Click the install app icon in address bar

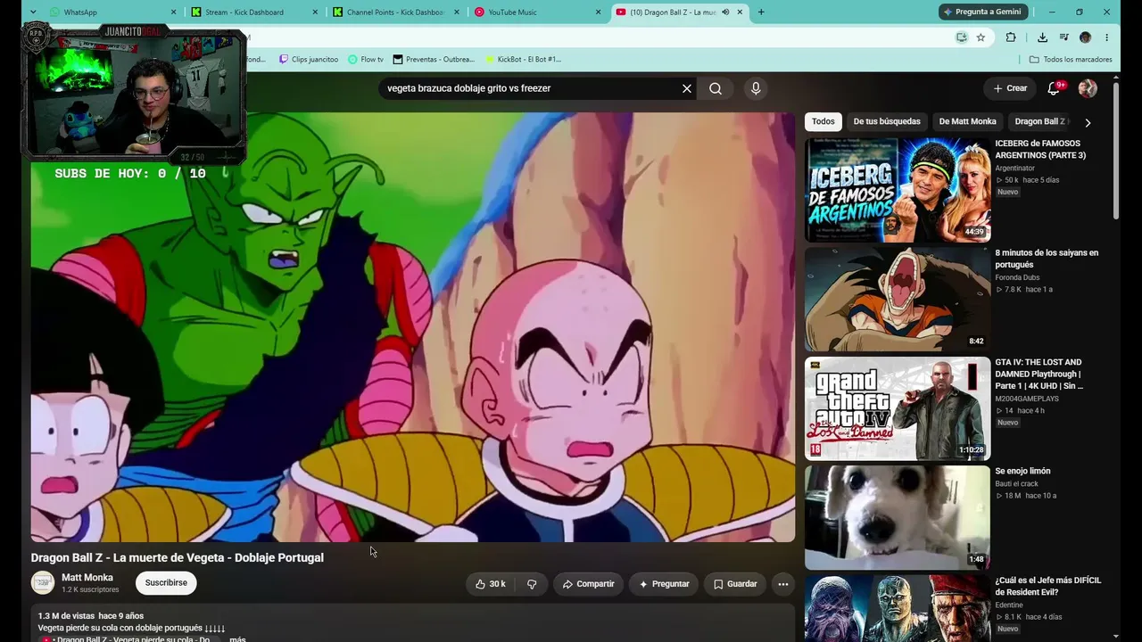pyautogui.click(x=961, y=37)
